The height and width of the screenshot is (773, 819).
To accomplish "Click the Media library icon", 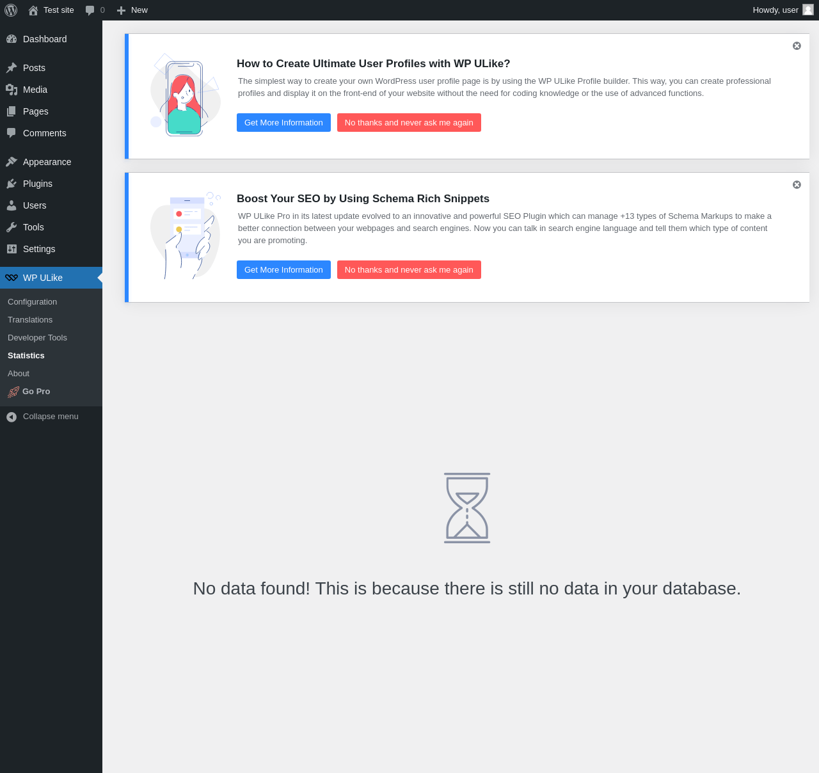I will pyautogui.click(x=12, y=90).
